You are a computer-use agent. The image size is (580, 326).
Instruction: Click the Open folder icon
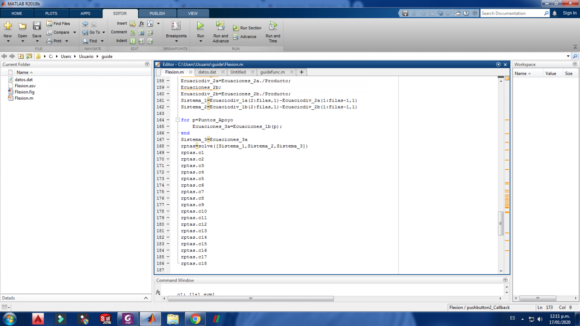(22, 26)
